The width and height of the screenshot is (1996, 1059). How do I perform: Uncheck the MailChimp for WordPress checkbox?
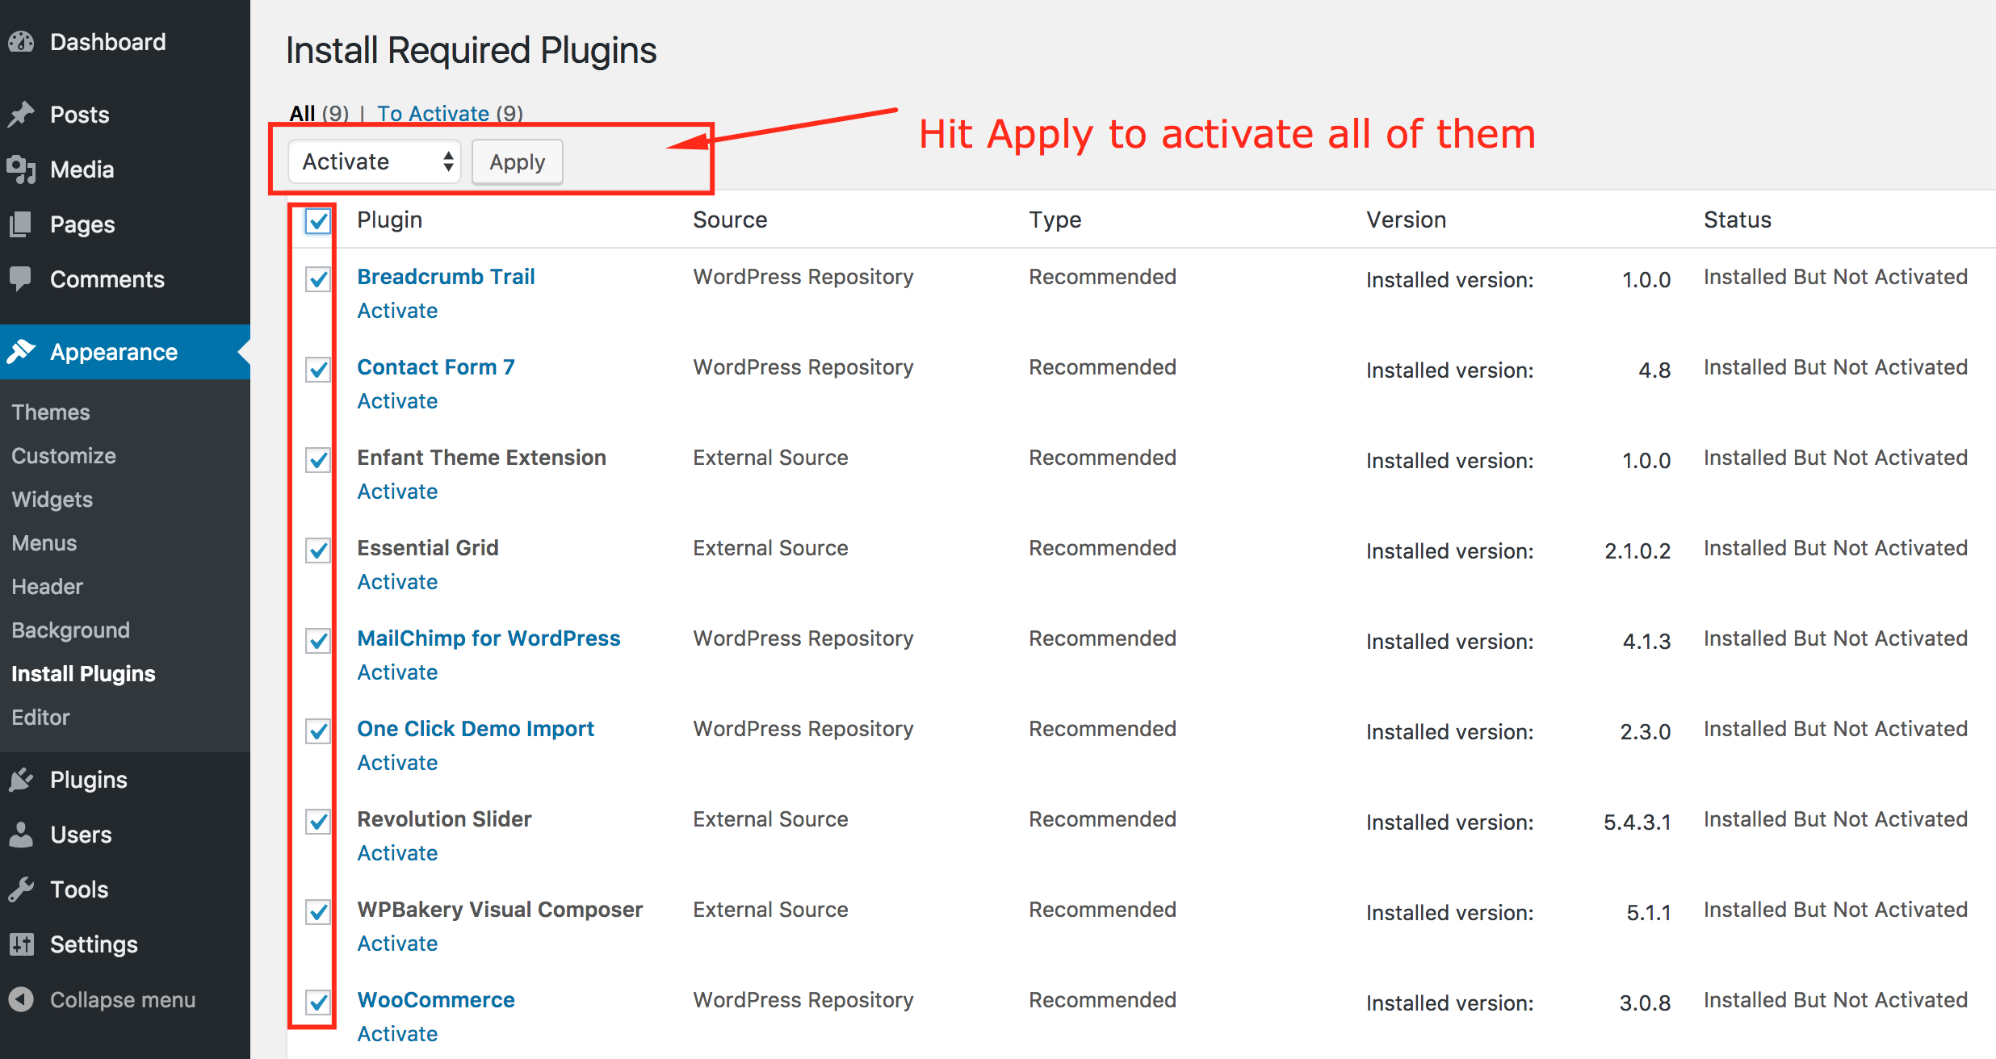click(318, 641)
